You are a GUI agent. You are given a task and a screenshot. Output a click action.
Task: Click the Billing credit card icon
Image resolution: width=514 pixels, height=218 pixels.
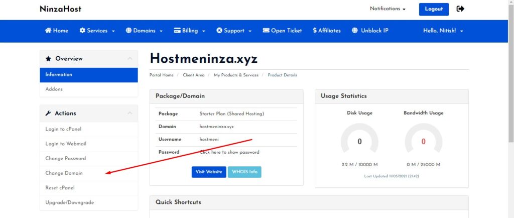(x=177, y=31)
